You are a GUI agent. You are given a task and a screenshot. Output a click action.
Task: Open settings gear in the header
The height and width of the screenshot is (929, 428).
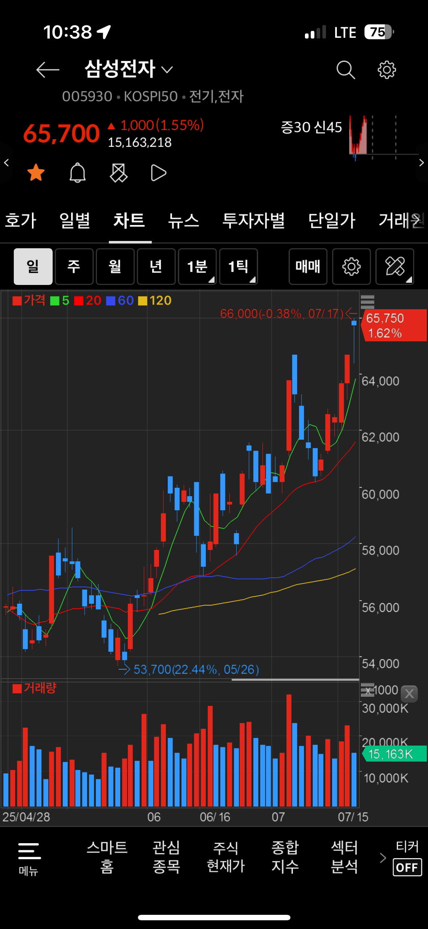tap(387, 70)
